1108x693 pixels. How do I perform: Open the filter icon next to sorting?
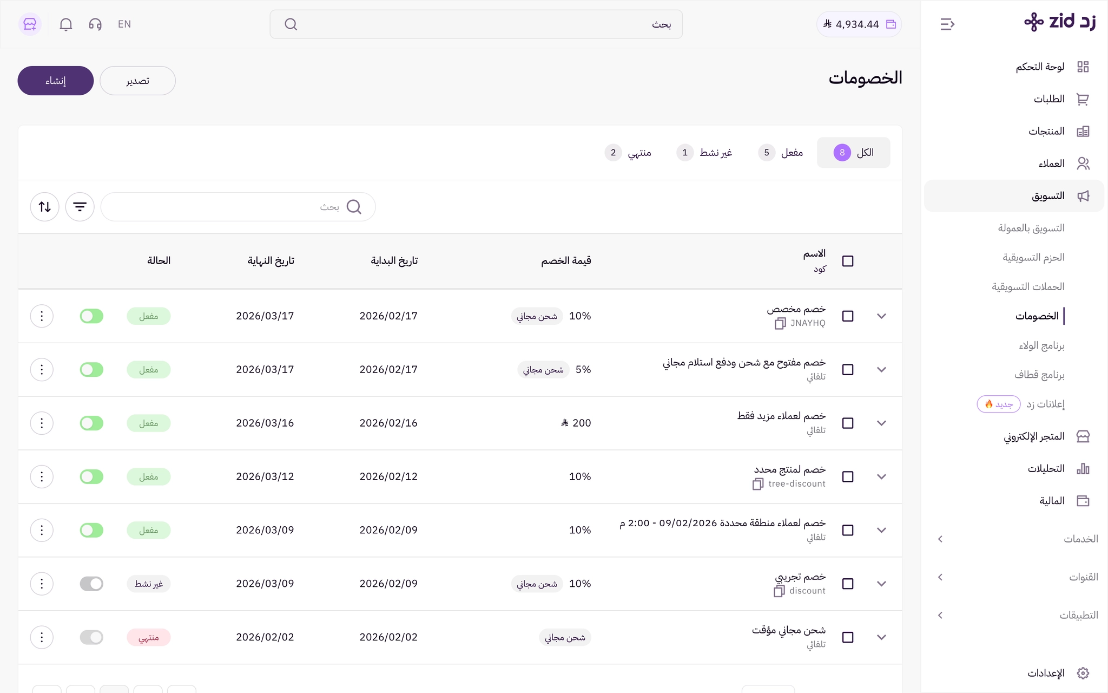(x=80, y=207)
